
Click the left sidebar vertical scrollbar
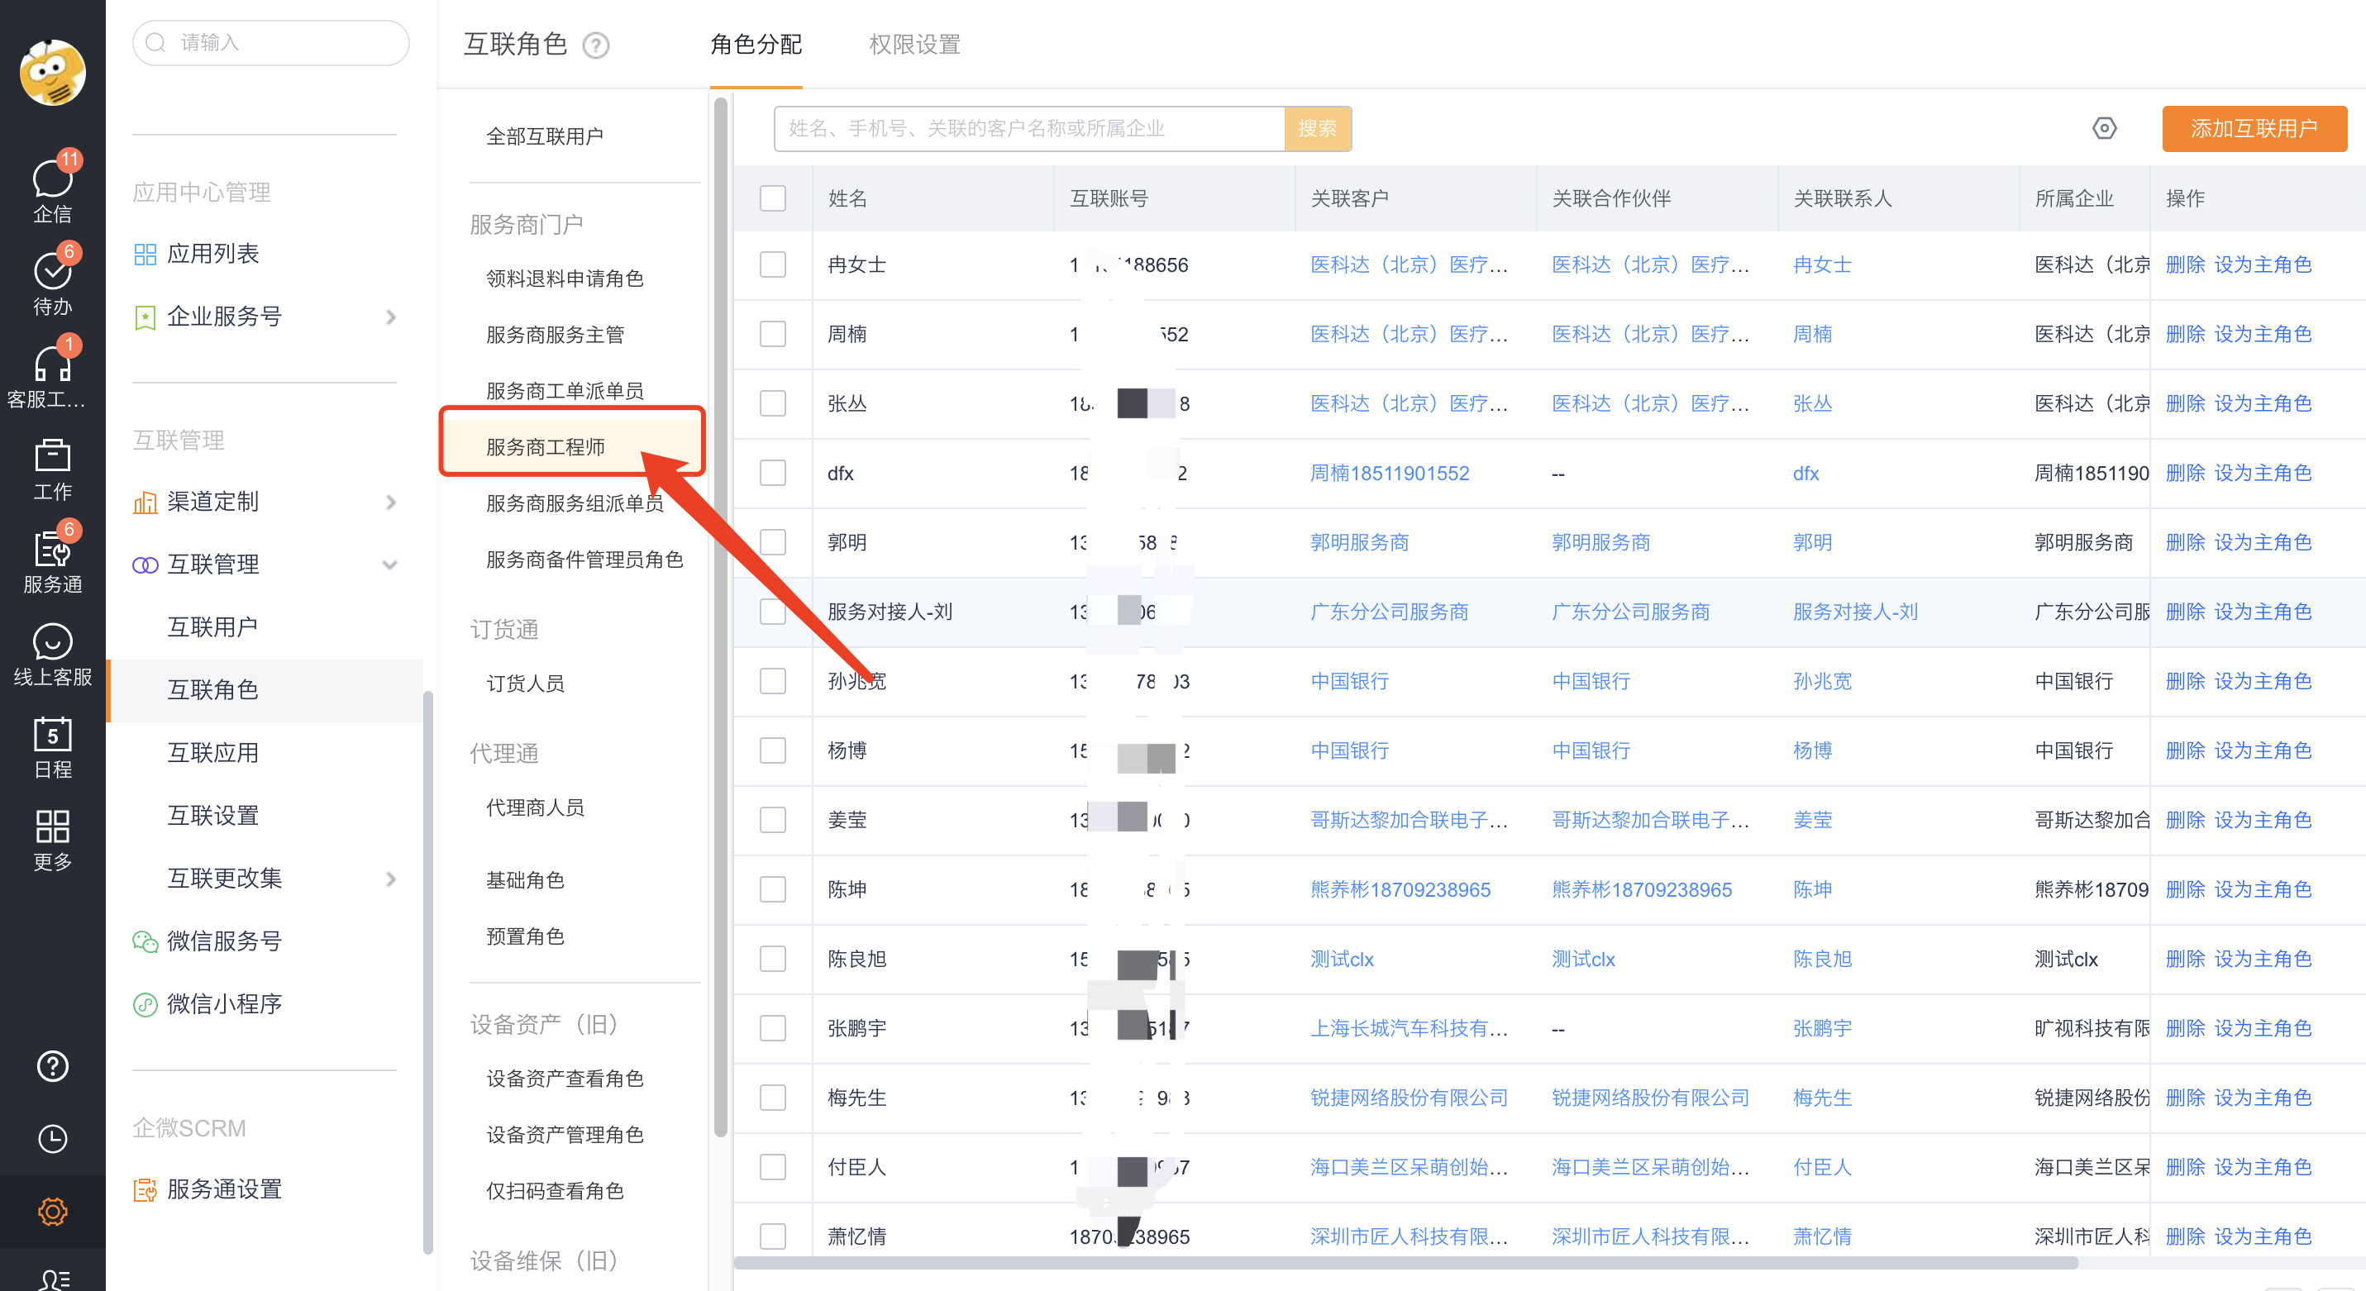coord(427,971)
